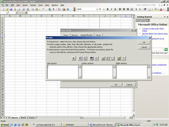Screen dimensions: 169x127
Task: Click inside the Left section edit box
Action: pos(63,72)
